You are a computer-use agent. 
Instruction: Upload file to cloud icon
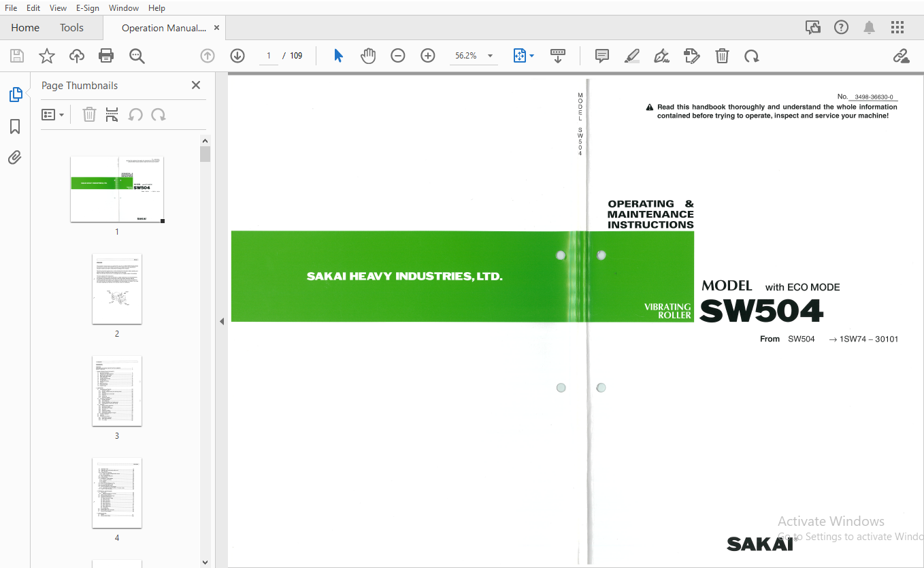pyautogui.click(x=77, y=56)
